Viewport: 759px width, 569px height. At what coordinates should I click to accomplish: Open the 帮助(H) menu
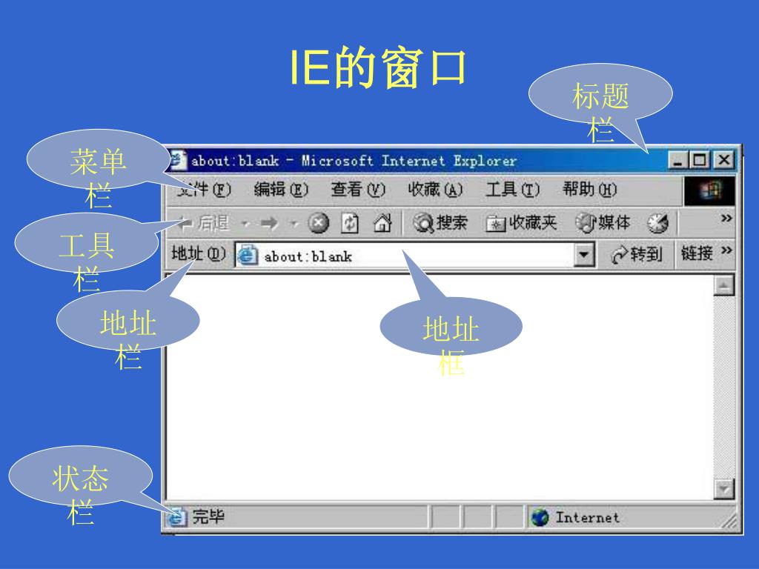[x=589, y=189]
